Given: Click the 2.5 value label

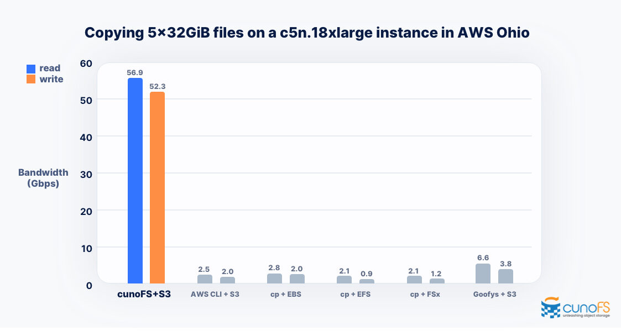Looking at the screenshot, I should coord(204,269).
